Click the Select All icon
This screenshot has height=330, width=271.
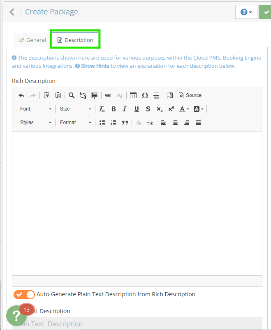[94, 95]
